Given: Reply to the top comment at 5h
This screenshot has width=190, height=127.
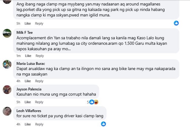Looking at the screenshot, I should coord(39,23).
